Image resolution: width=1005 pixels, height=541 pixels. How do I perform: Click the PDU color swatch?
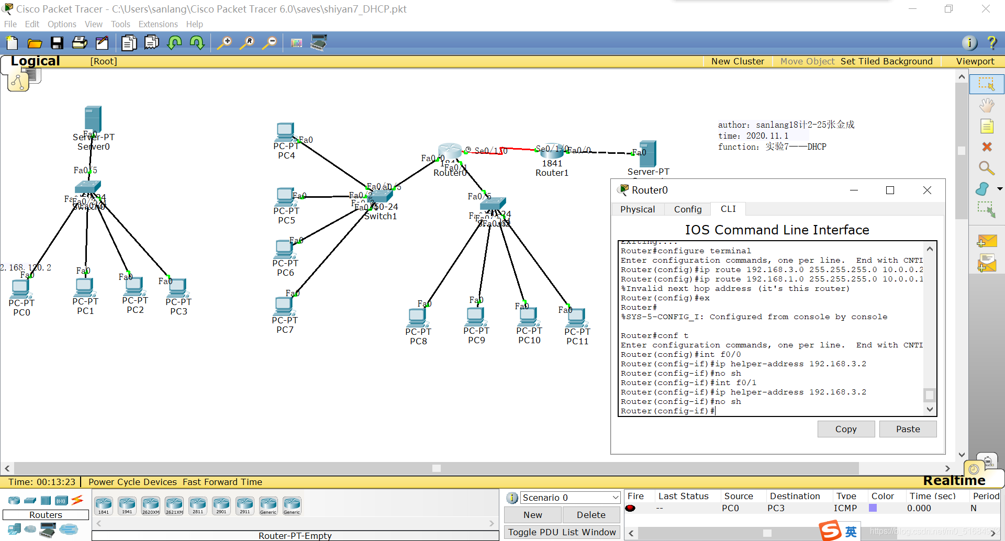873,508
